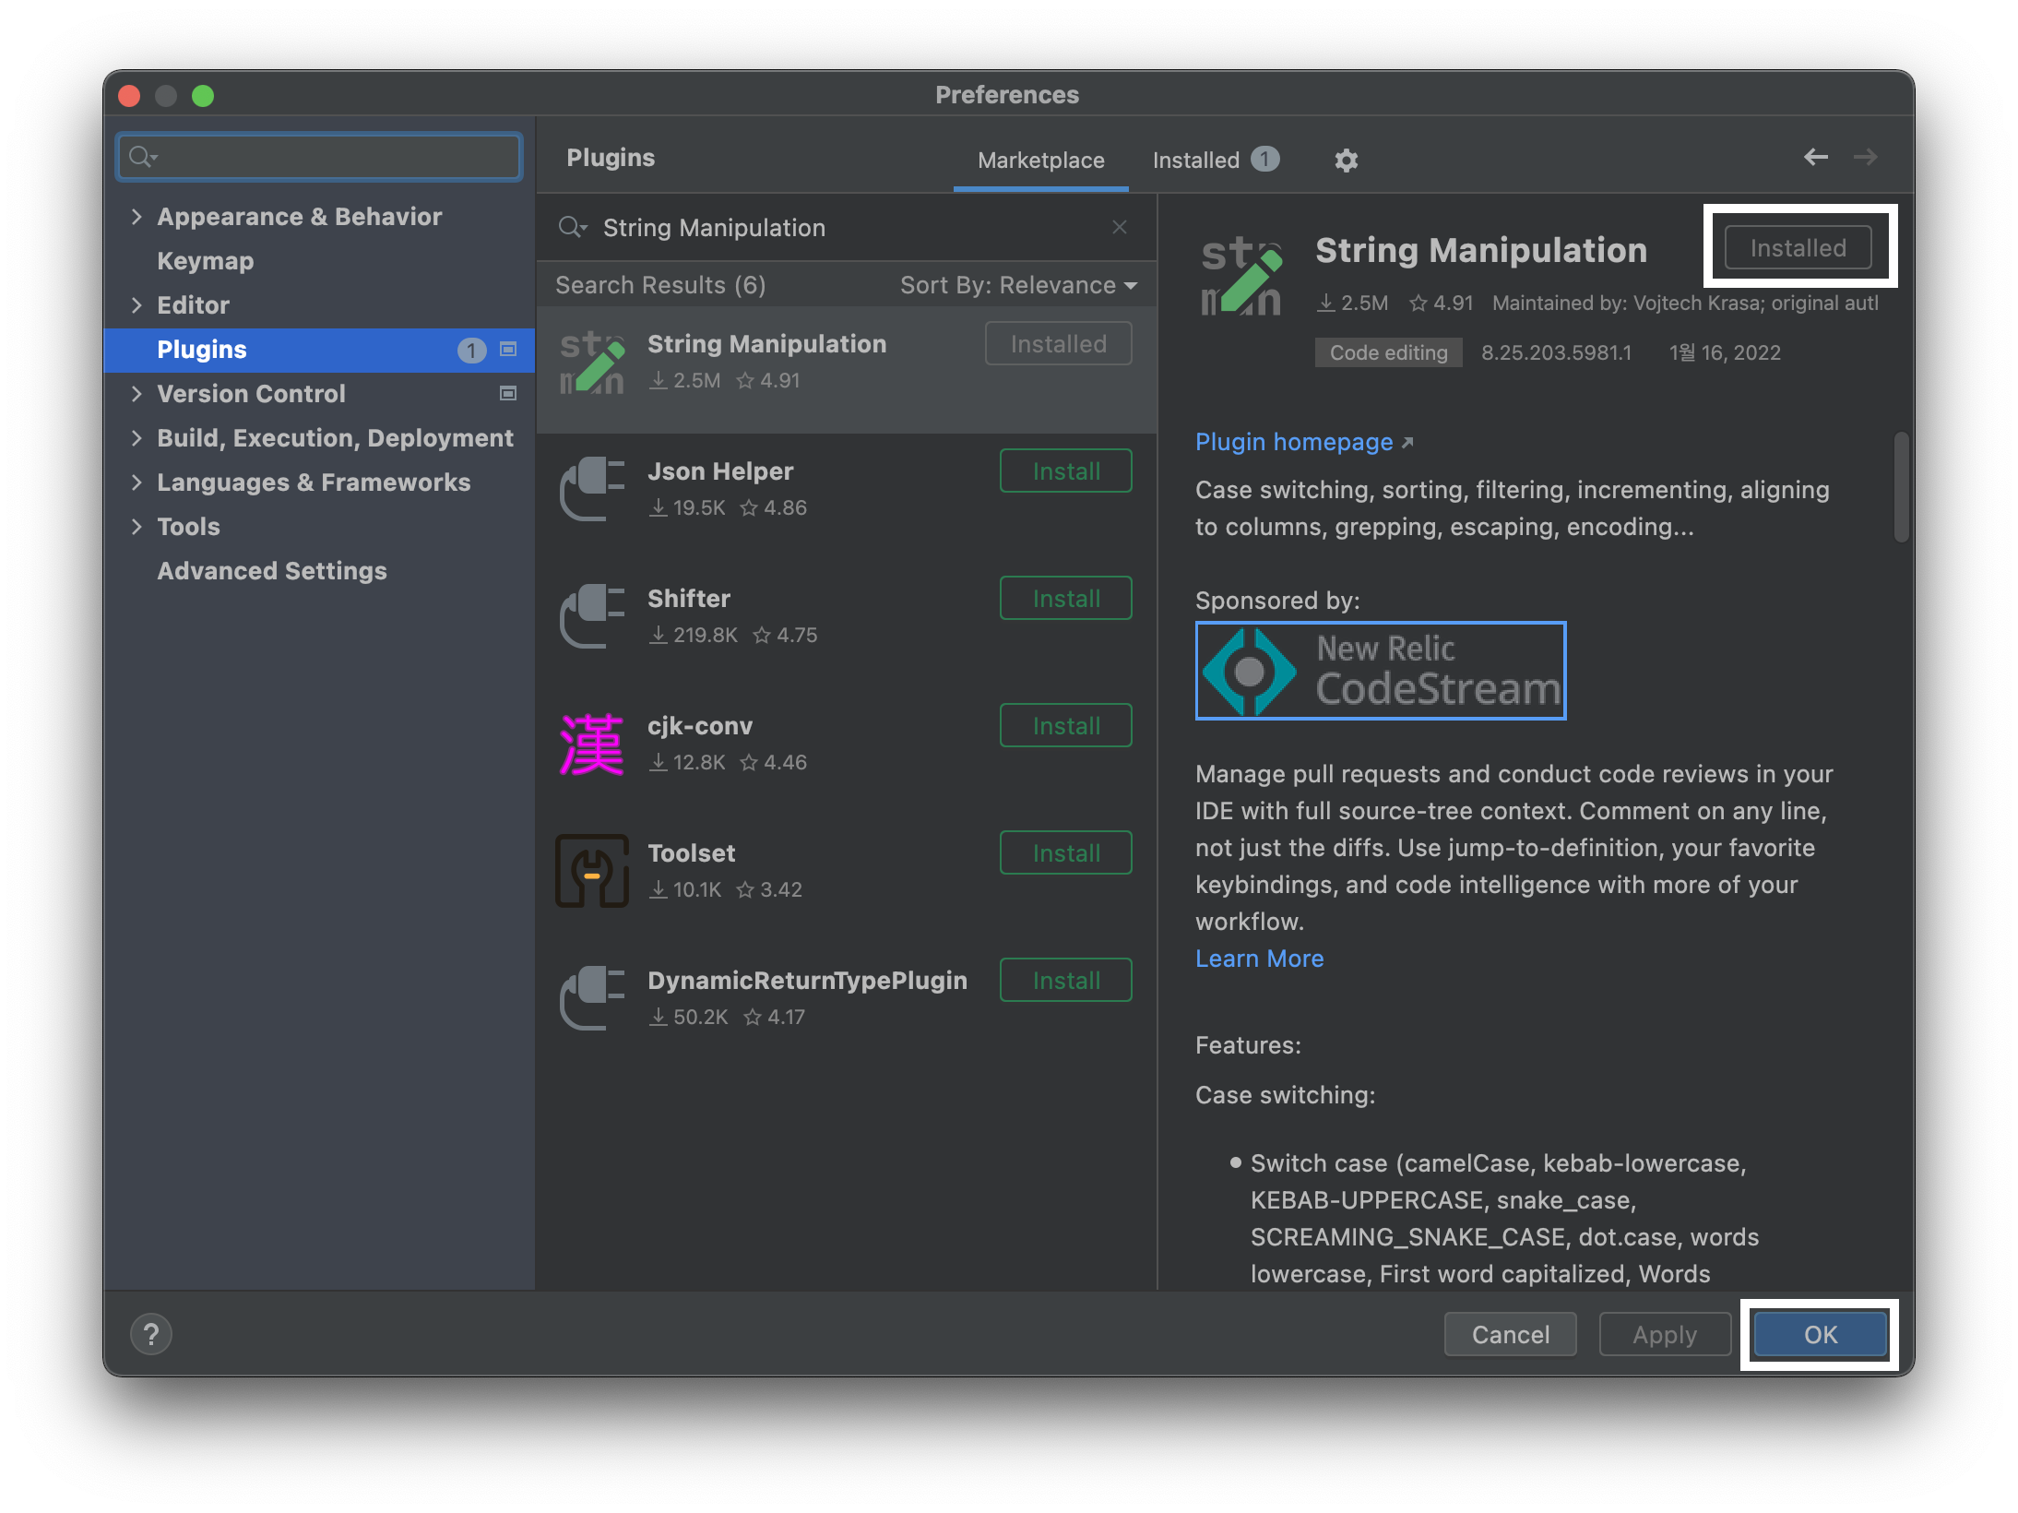Click the Plugins project-level settings icon
The image size is (2018, 1513).
(508, 350)
